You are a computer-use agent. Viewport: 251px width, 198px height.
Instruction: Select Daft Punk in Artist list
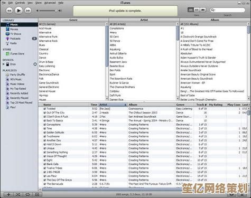point(143,96)
